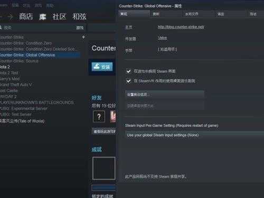Select PLAYERUNKNOWN'S BATTLEGROUNDS in the library

point(37,102)
